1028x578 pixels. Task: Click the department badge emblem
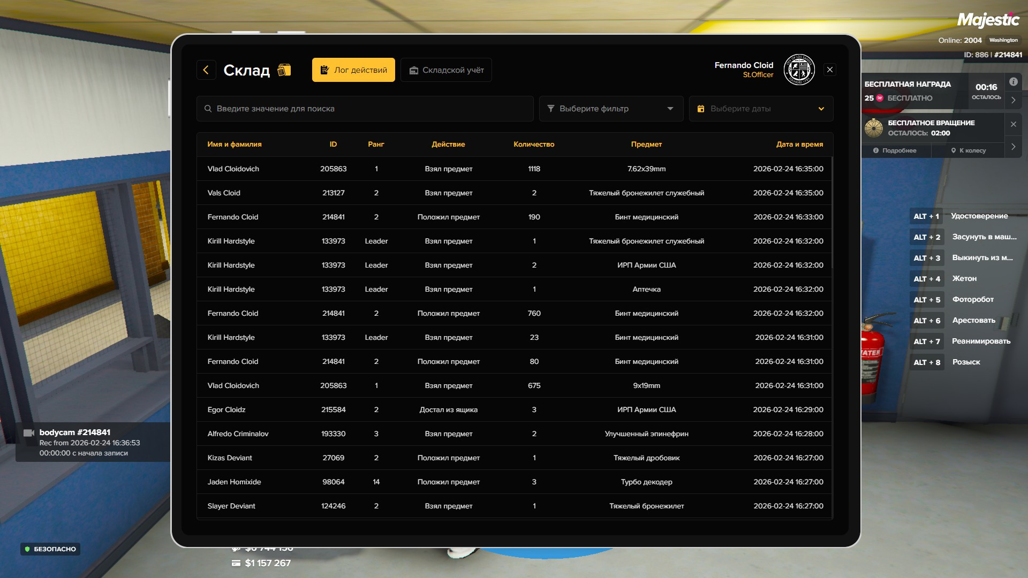point(799,70)
